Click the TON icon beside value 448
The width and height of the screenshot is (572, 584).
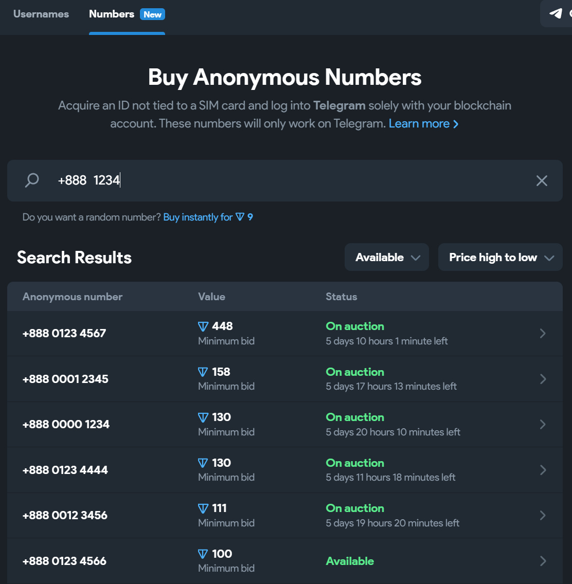[x=203, y=326]
